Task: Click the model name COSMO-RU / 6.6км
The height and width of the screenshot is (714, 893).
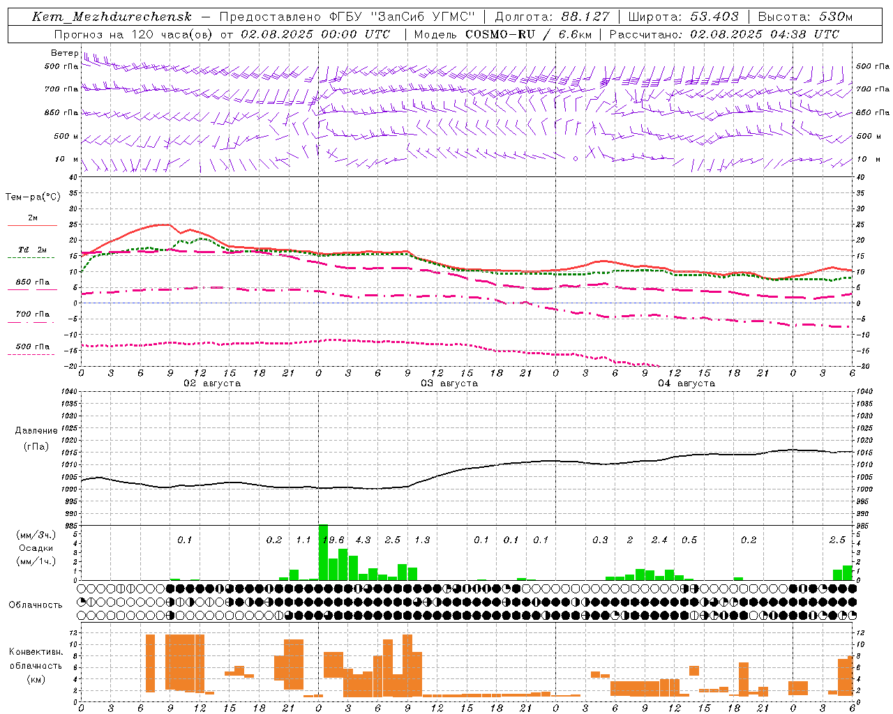Action: (529, 34)
